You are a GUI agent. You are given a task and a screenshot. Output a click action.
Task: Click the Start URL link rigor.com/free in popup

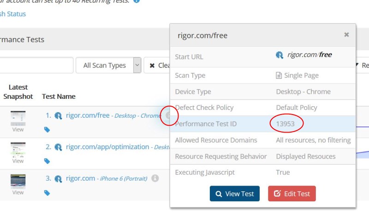point(309,54)
